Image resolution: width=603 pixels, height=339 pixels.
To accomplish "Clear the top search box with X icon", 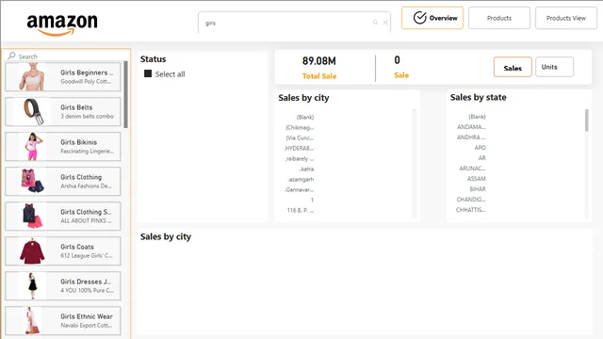I will click(x=385, y=23).
